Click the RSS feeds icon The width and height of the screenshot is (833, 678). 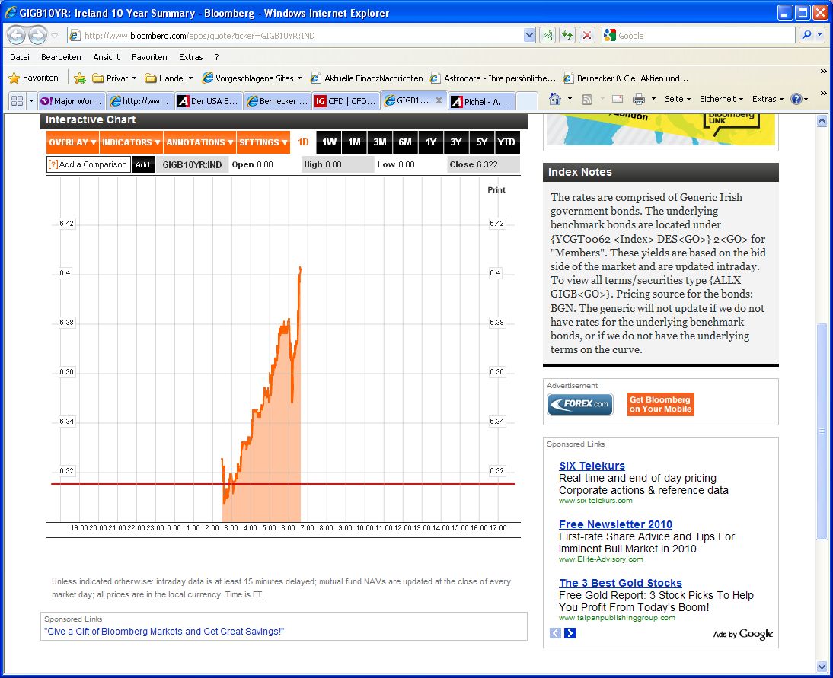pos(587,99)
